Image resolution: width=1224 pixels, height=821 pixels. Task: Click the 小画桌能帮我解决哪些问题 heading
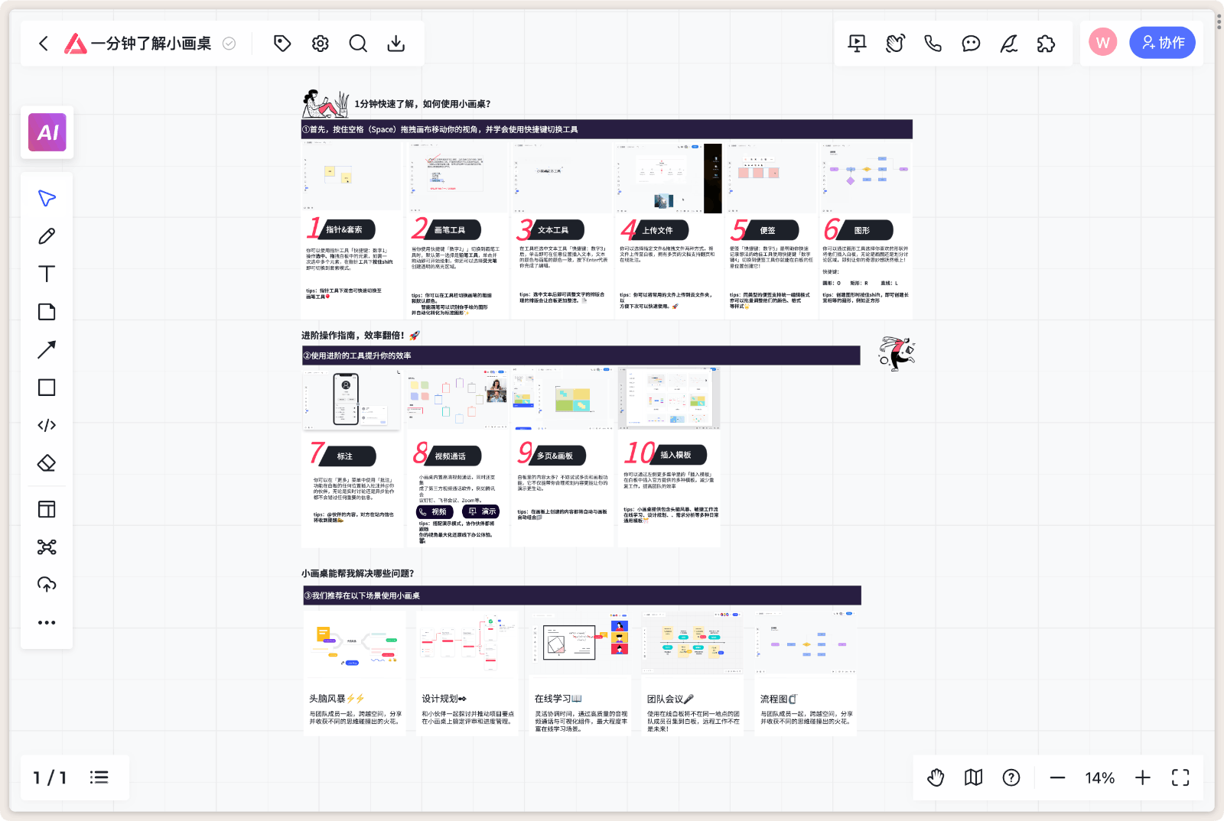click(357, 573)
